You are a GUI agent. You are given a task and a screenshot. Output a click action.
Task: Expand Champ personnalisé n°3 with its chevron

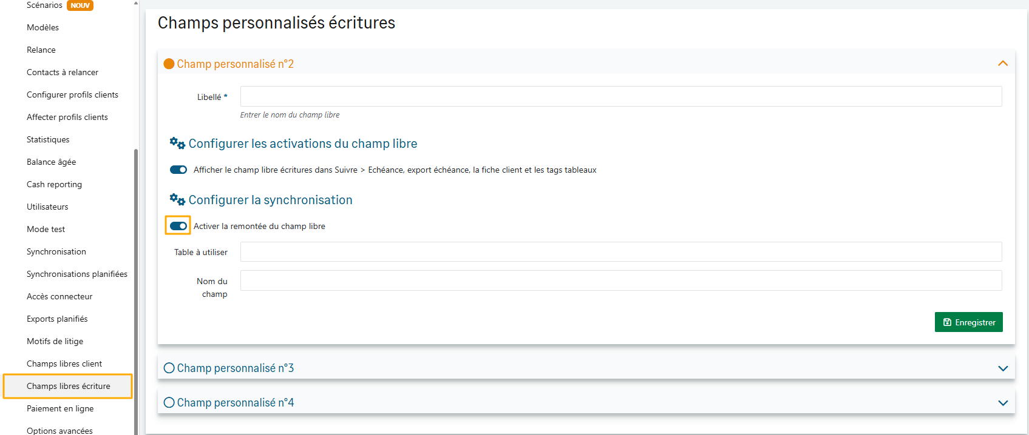(1002, 368)
